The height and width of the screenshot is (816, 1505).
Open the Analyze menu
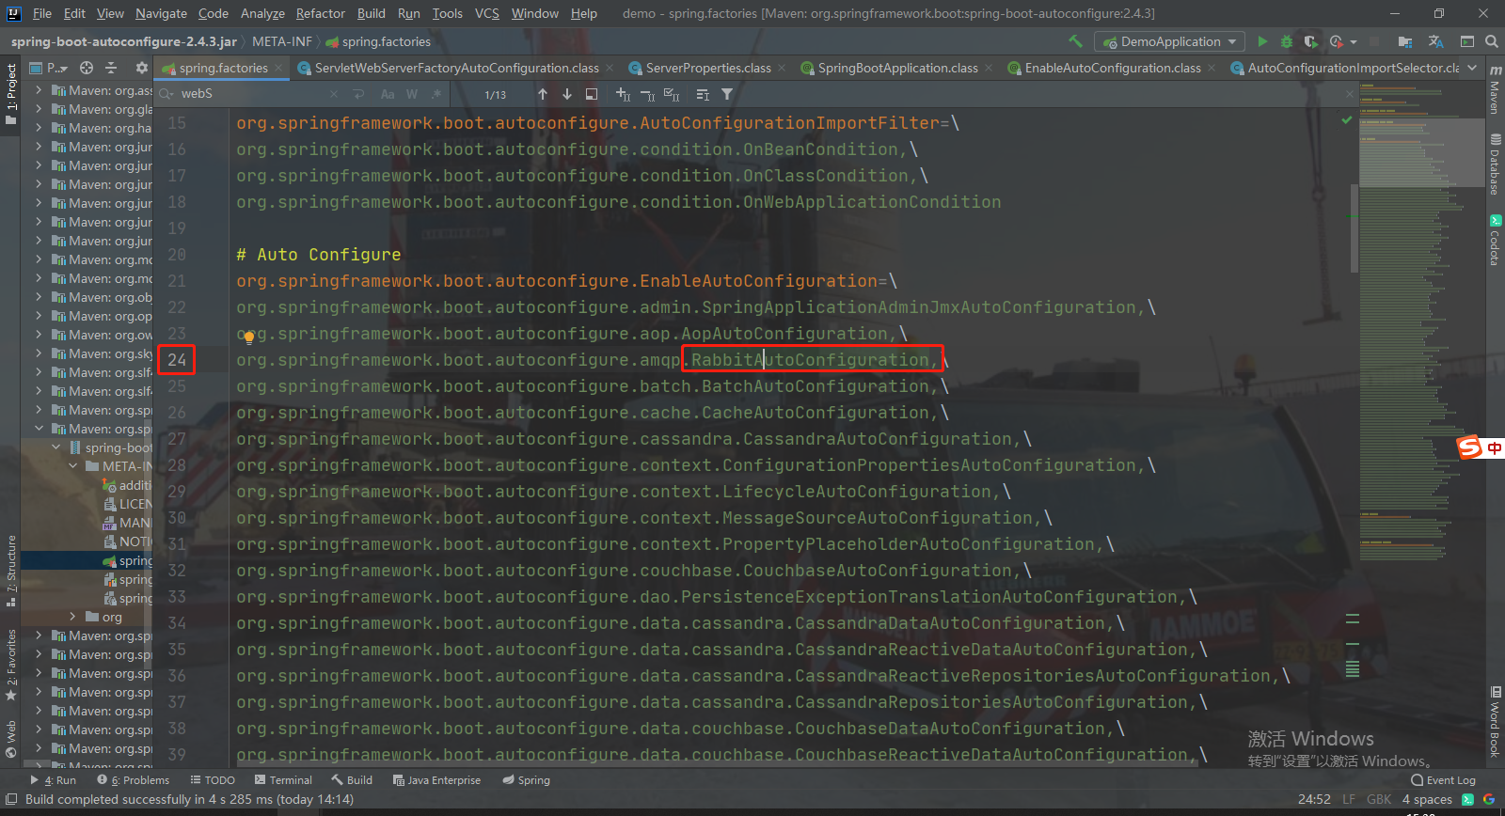point(262,13)
